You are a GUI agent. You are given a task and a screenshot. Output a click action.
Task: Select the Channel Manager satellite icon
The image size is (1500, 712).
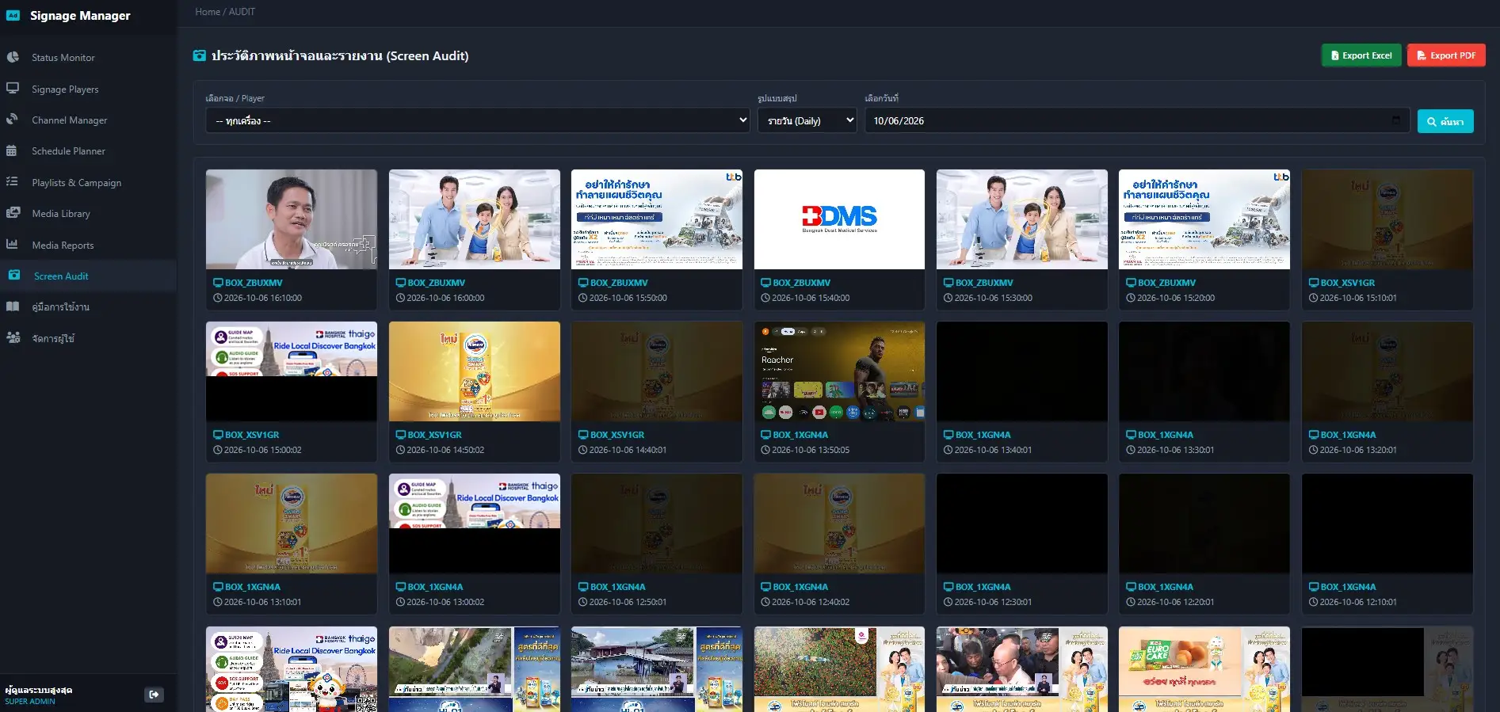(x=13, y=120)
